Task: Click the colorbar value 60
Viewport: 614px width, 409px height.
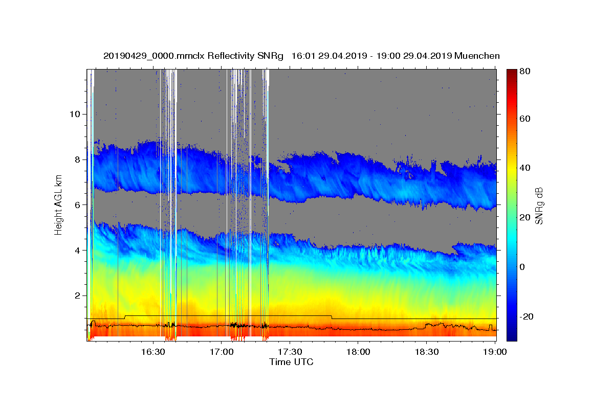Action: tap(525, 119)
